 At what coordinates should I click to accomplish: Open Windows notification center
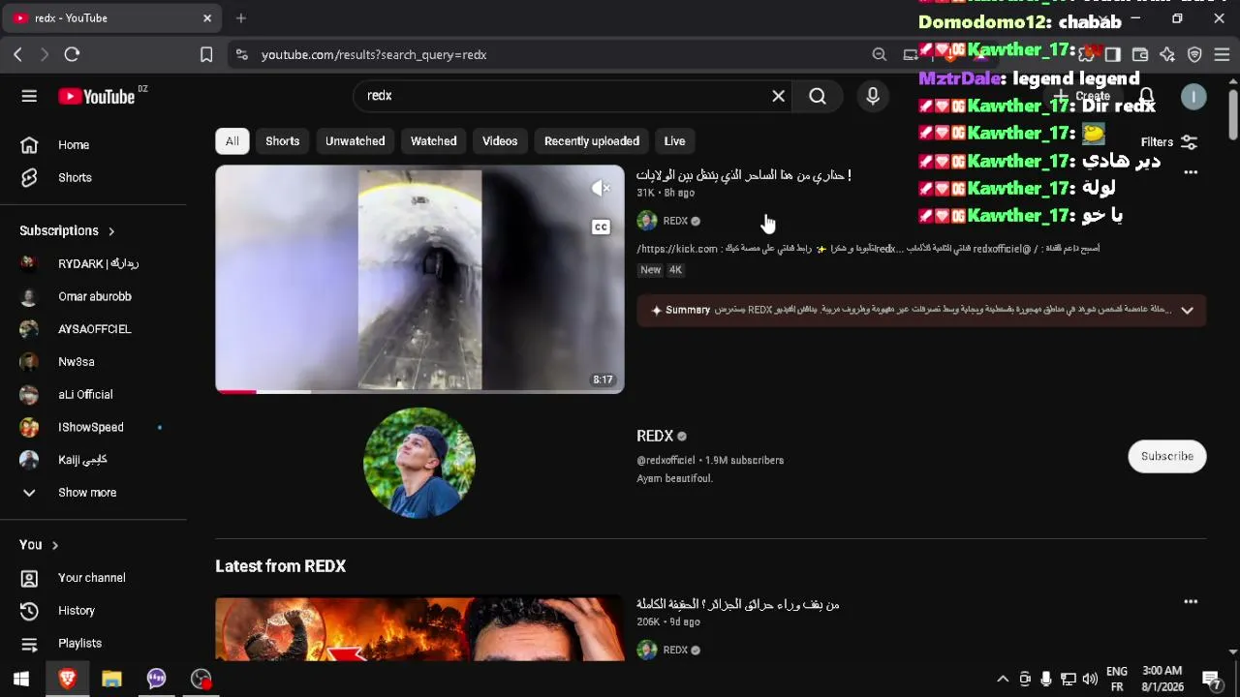pos(1211,679)
